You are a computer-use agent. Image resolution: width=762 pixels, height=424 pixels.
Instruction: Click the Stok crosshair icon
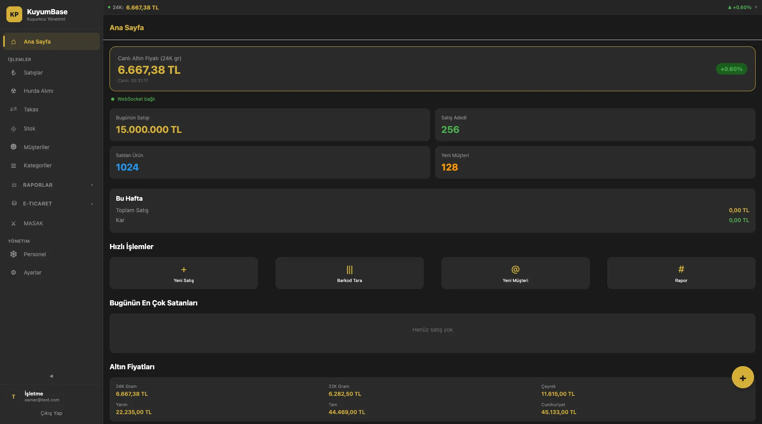pyautogui.click(x=13, y=129)
